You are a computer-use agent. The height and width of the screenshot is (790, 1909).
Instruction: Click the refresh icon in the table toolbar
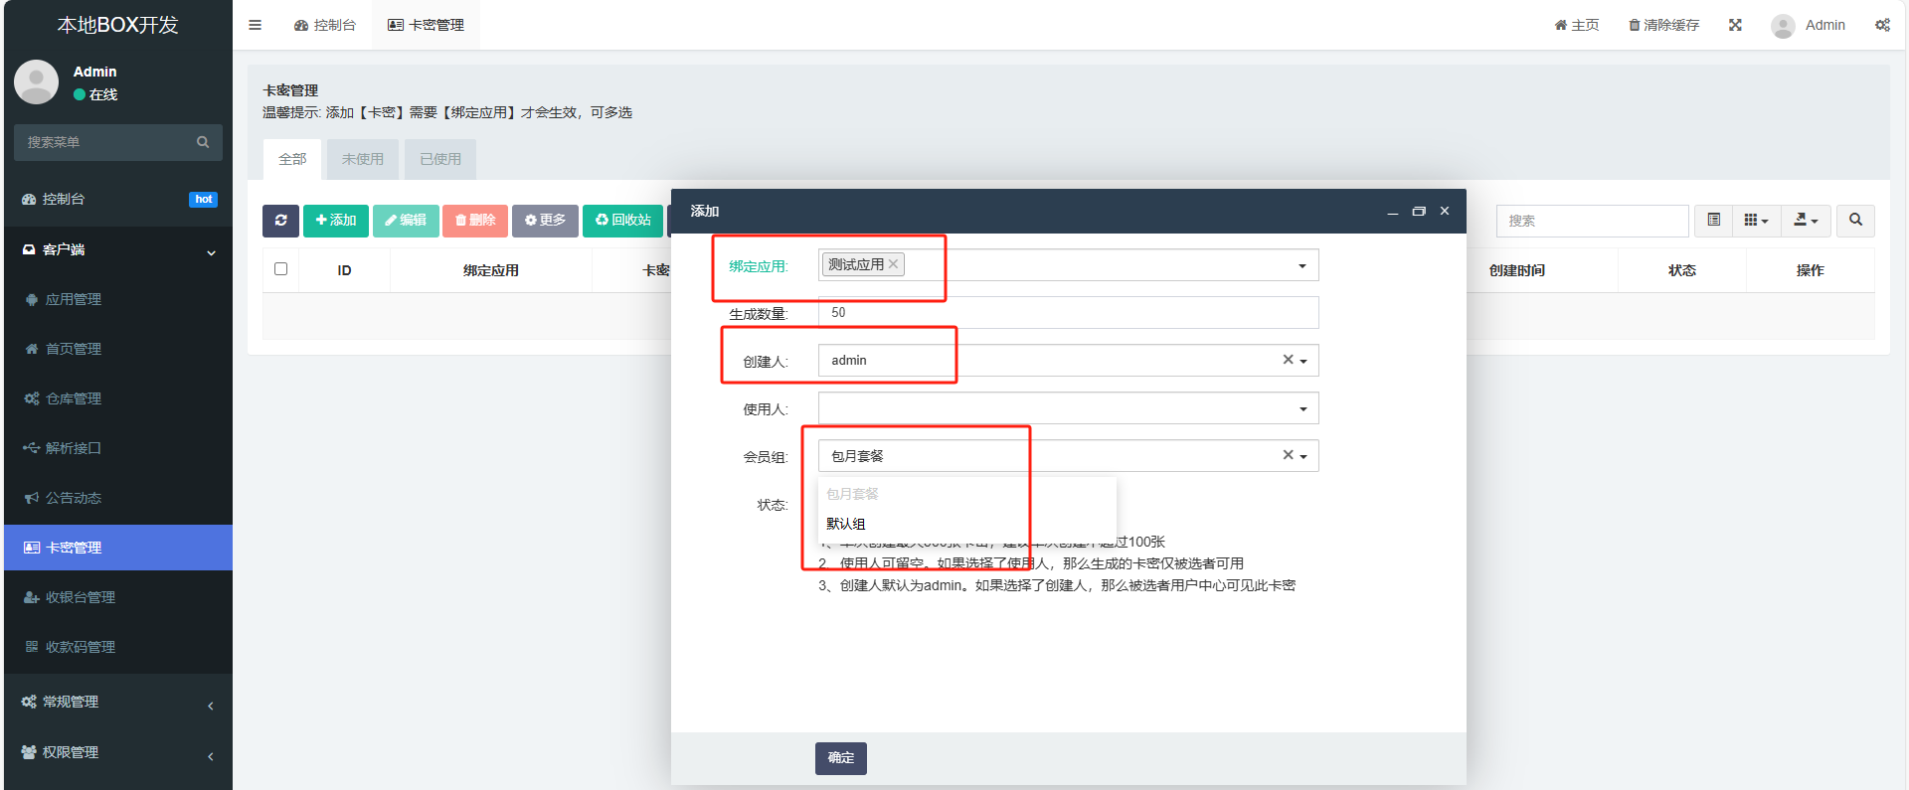click(280, 221)
